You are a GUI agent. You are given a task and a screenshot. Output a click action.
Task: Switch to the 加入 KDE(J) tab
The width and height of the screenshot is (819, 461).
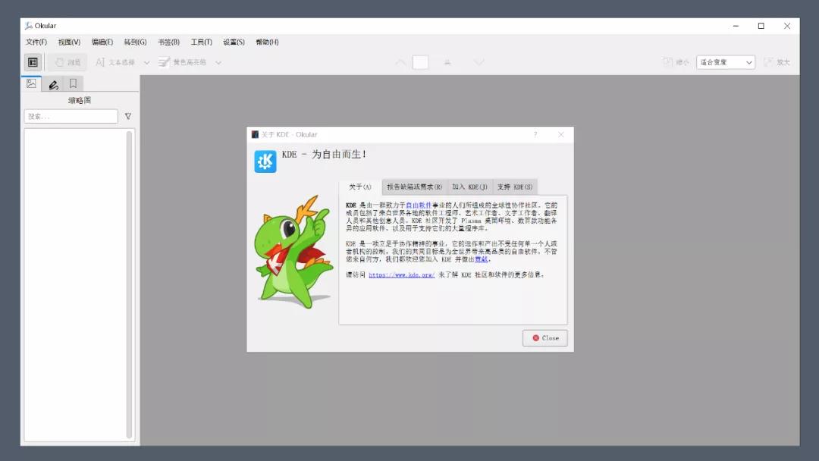pyautogui.click(x=470, y=186)
